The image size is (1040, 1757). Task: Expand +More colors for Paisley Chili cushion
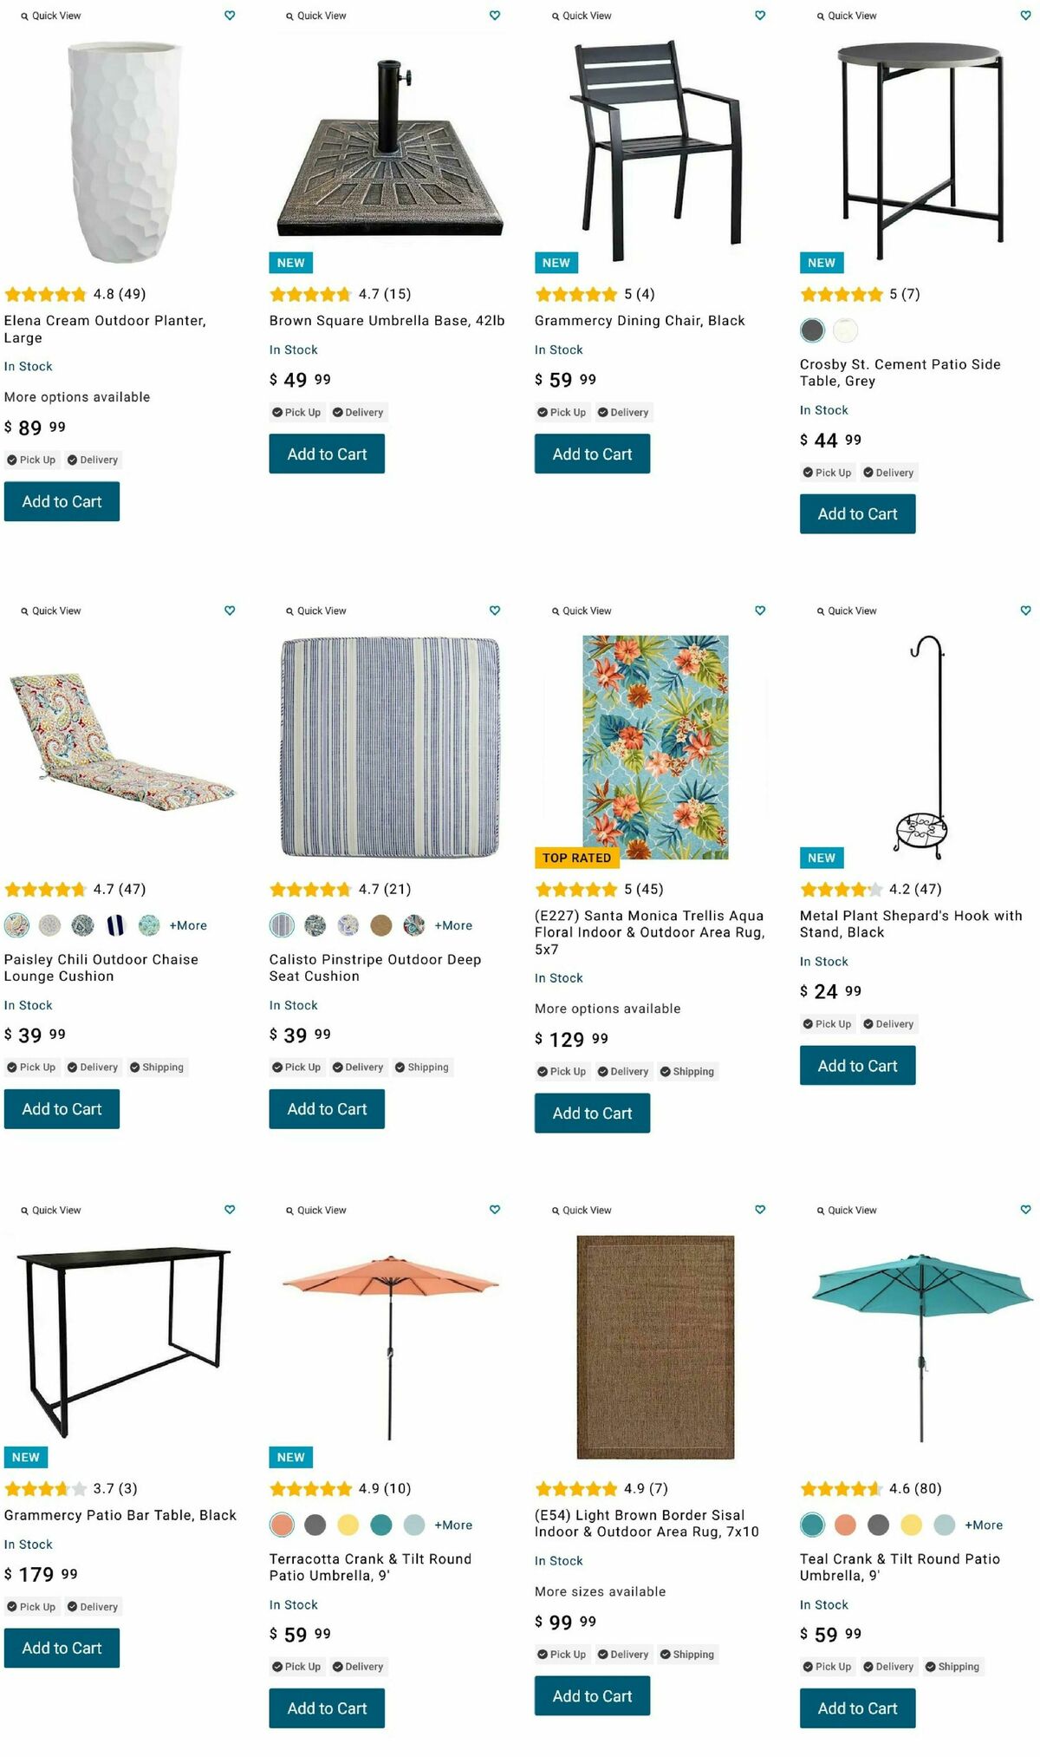click(188, 925)
